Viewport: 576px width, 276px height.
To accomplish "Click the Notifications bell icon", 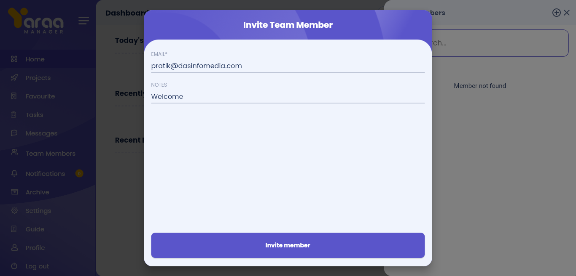I will pos(14,174).
